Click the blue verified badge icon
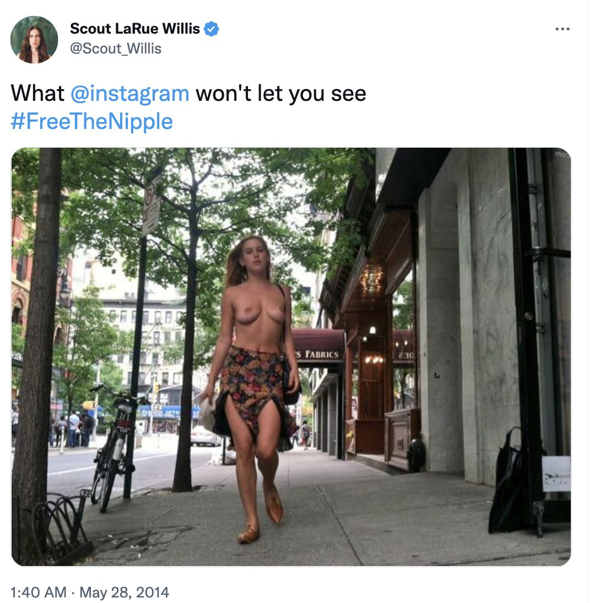The image size is (594, 603). click(211, 29)
